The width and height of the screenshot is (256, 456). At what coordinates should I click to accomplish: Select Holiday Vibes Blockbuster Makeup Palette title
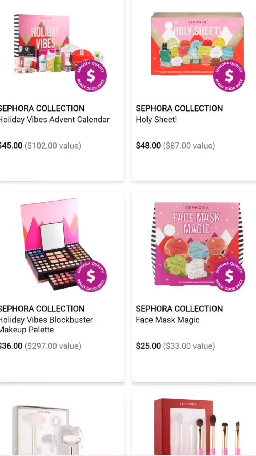pos(46,325)
